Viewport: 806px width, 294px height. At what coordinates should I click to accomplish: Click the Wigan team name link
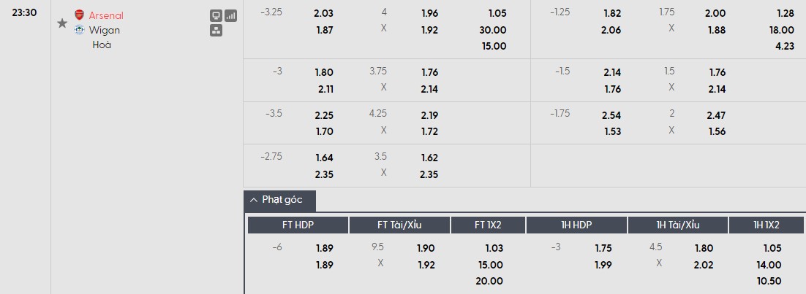point(104,30)
